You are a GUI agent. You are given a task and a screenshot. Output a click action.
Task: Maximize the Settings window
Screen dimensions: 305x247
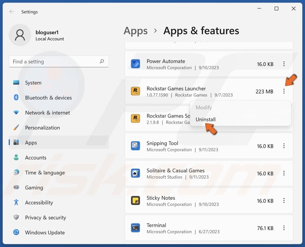pyautogui.click(x=276, y=9)
